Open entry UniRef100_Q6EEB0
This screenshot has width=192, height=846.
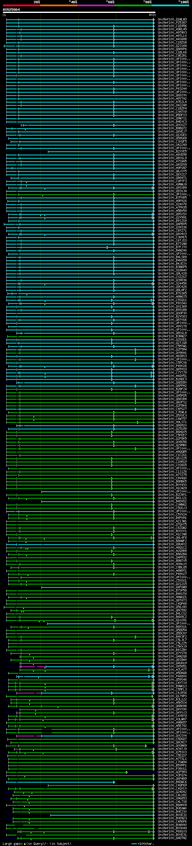[172, 383]
